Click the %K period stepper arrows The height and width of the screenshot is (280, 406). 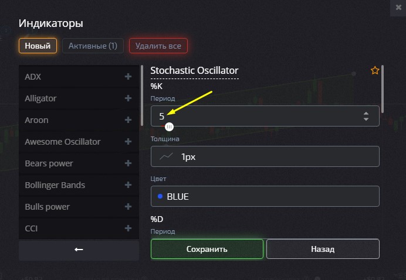point(366,116)
